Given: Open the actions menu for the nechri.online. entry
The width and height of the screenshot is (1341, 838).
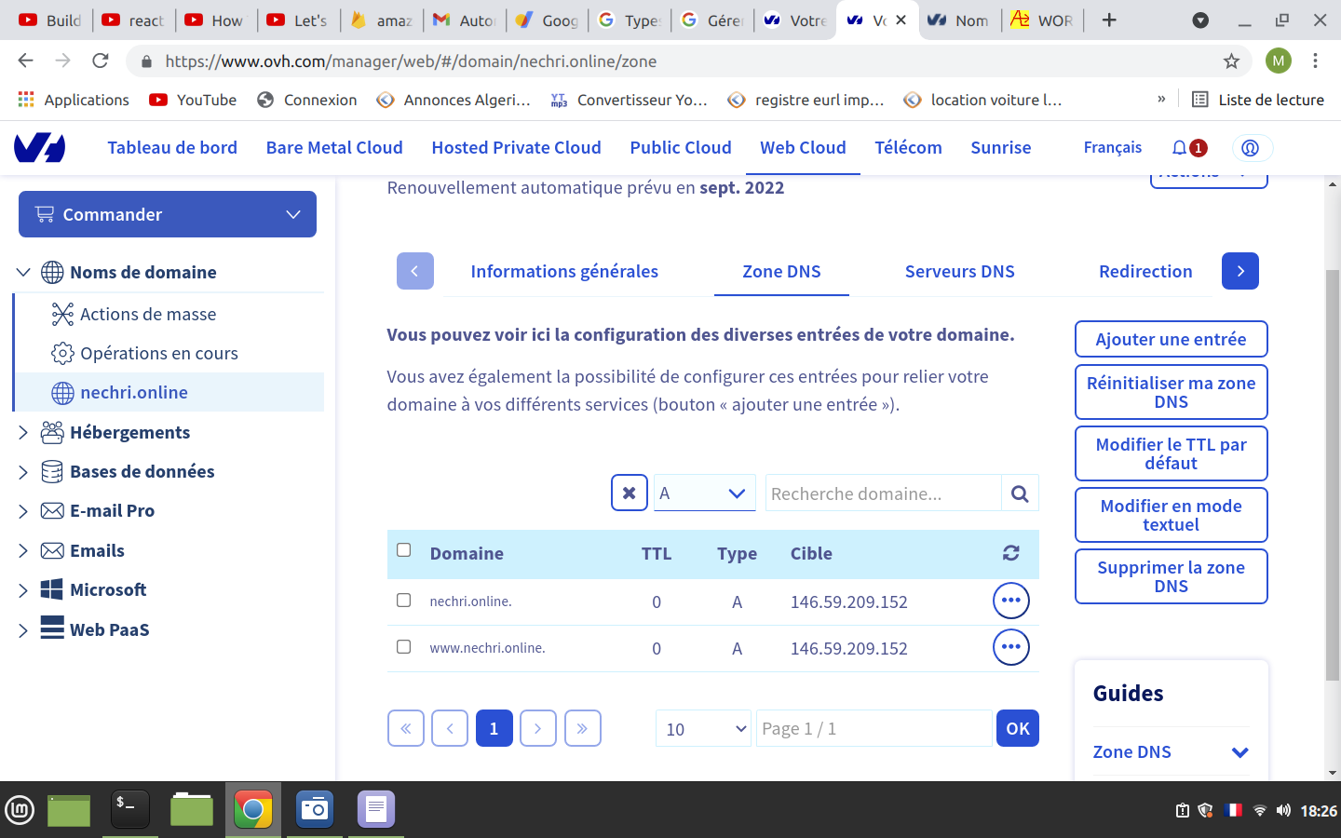Looking at the screenshot, I should [x=1010, y=601].
